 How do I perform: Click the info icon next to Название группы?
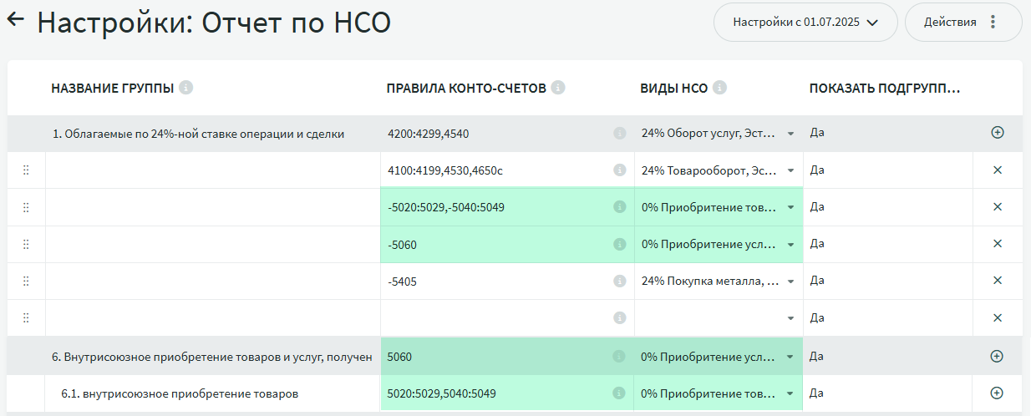coord(186,88)
